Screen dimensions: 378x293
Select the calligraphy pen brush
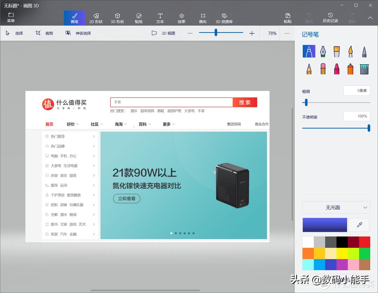(x=323, y=51)
